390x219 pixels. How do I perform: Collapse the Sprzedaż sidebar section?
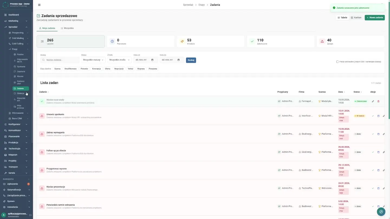[x=16, y=27]
